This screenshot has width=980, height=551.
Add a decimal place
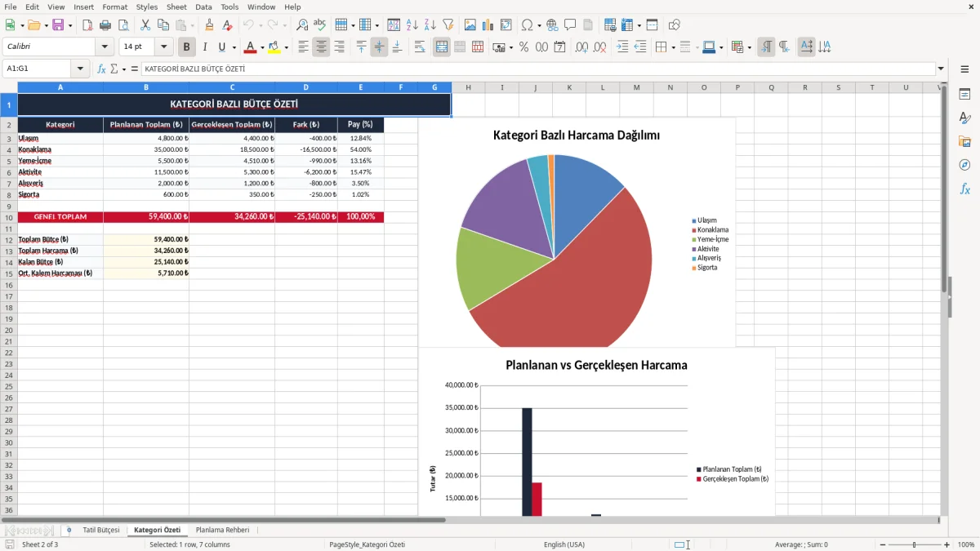pos(582,47)
